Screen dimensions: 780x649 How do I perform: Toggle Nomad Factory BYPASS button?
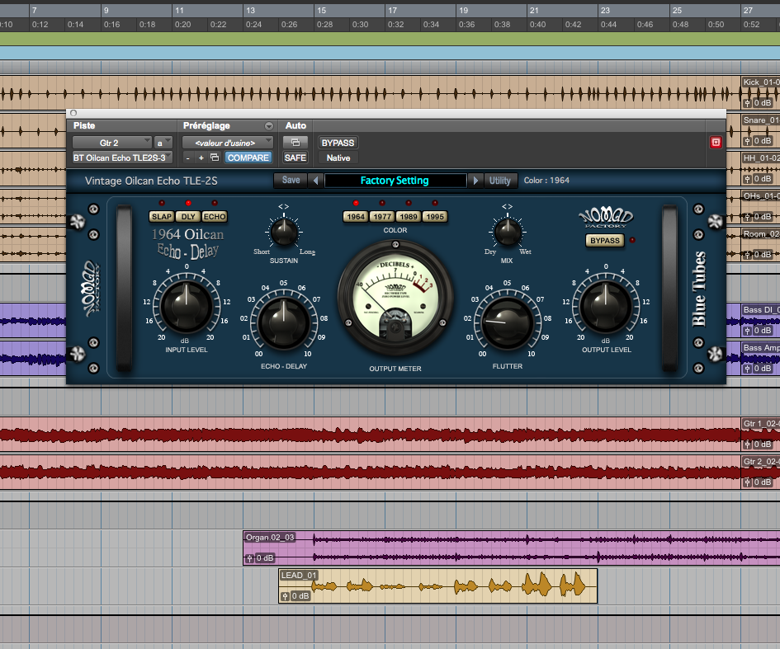coord(605,241)
